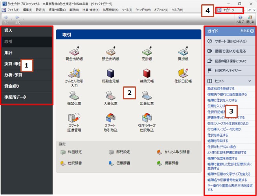
Task: Open the 決算・申告(K) menu
Action: [91, 10]
